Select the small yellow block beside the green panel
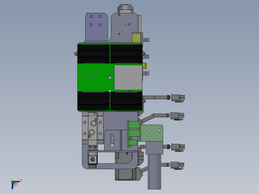This screenshot has height=194, width=259. 144,66
